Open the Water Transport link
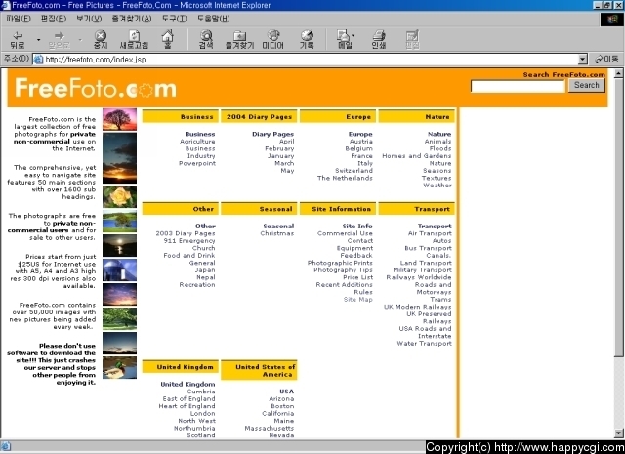Screen dimensions: 625x454 (425, 344)
